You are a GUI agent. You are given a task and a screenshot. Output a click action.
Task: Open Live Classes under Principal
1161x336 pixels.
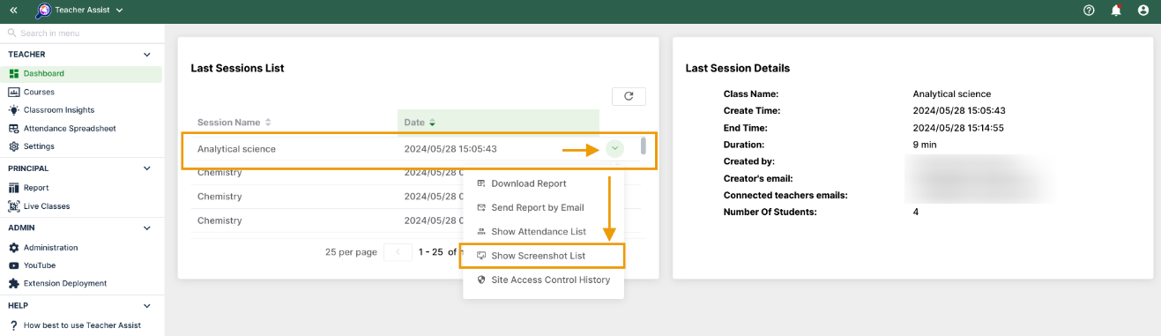click(46, 206)
